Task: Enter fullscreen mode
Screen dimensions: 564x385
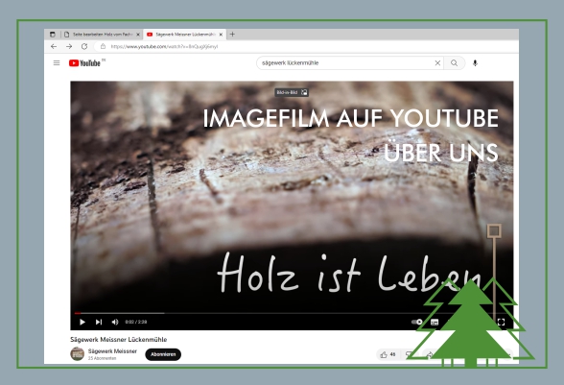Action: point(501,322)
